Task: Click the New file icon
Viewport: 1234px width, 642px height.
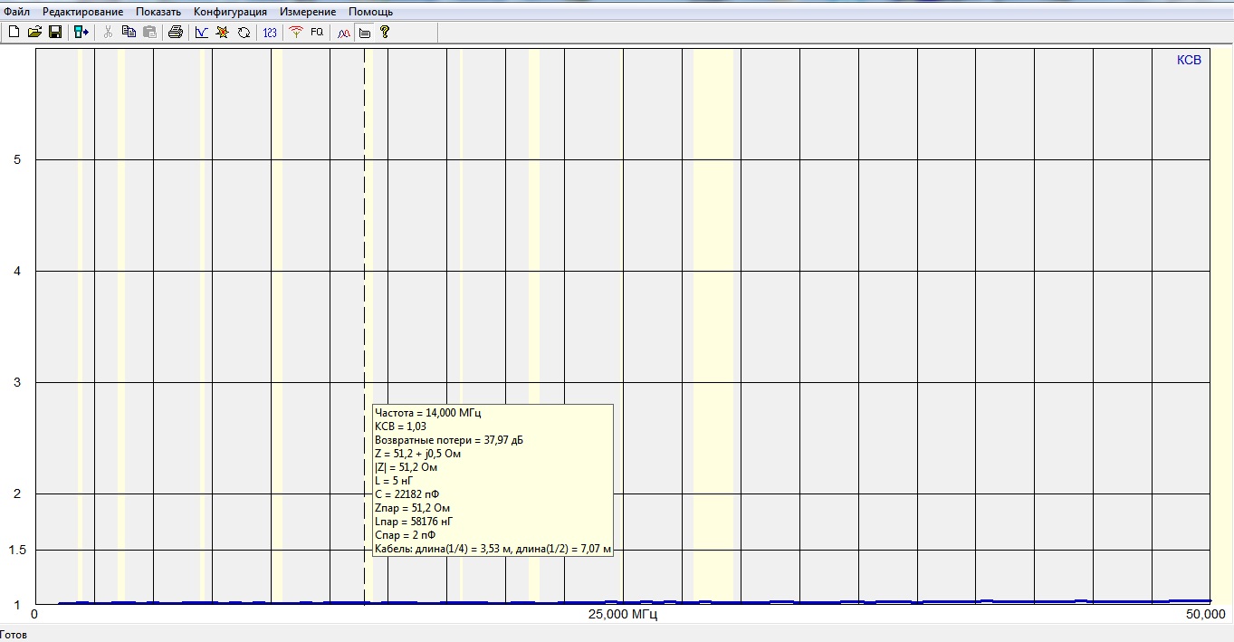Action: point(14,32)
